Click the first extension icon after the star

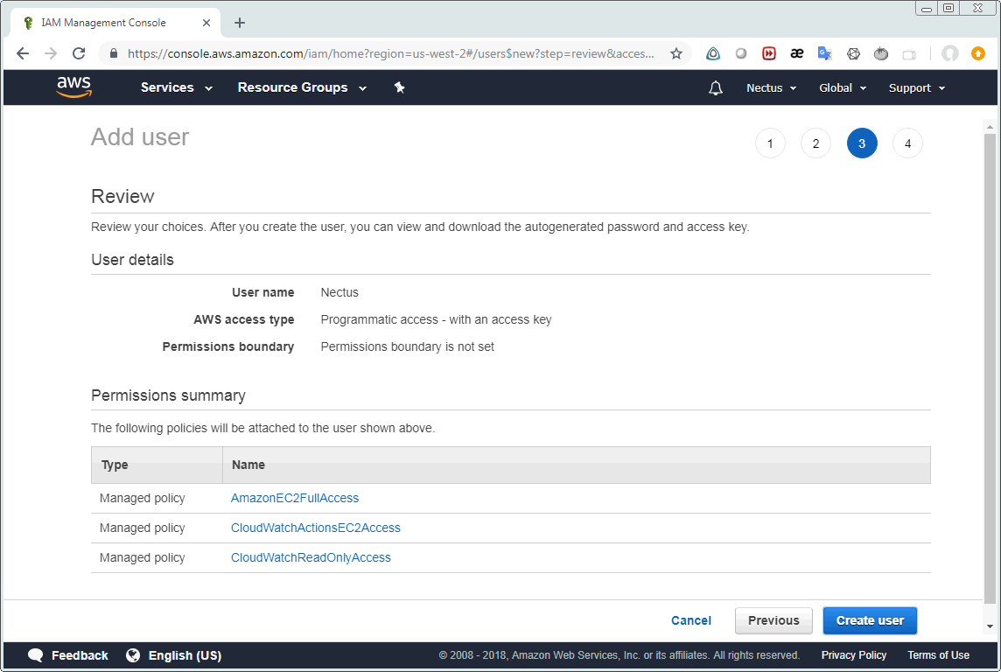[713, 53]
